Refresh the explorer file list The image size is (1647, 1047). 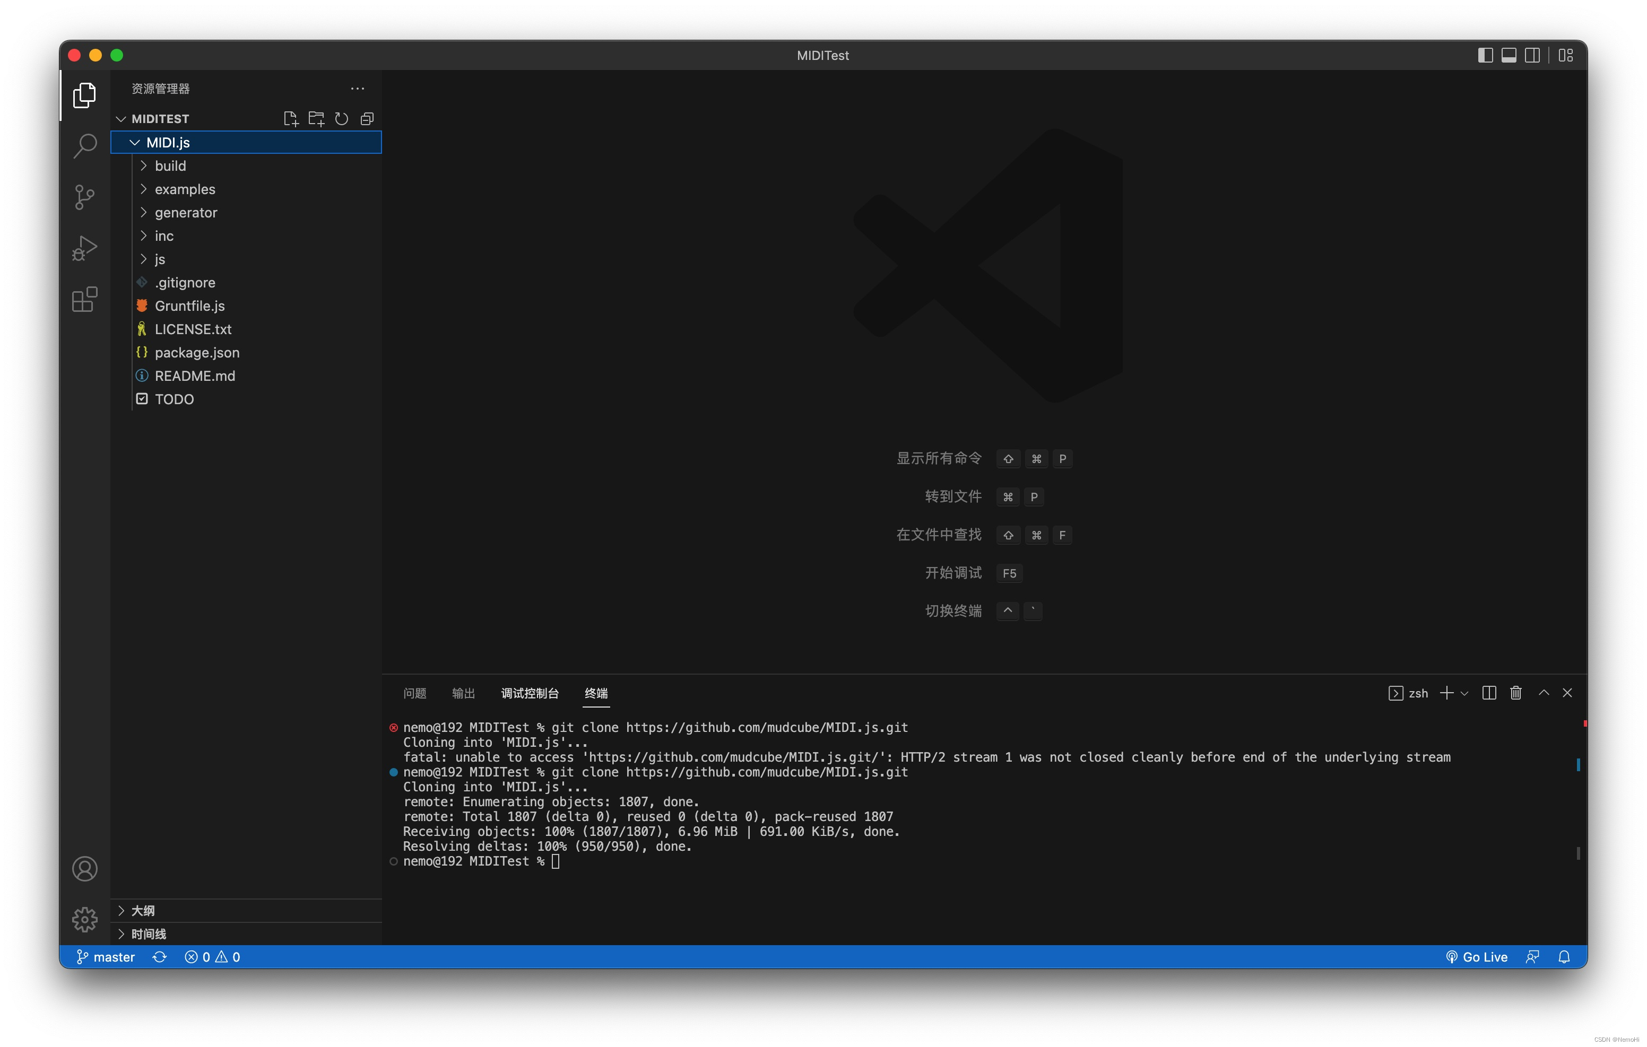tap(341, 118)
